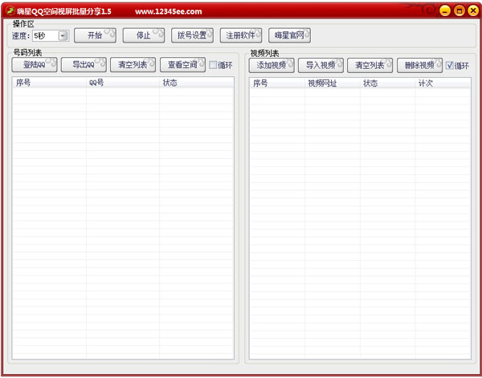Screen dimensions: 482x378
Task: Open the 速度 speed dropdown arrow
Action: point(63,36)
